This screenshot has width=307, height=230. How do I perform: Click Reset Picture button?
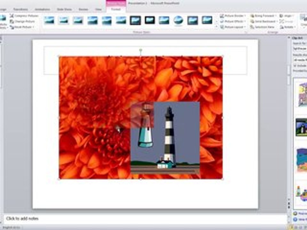click(22, 27)
